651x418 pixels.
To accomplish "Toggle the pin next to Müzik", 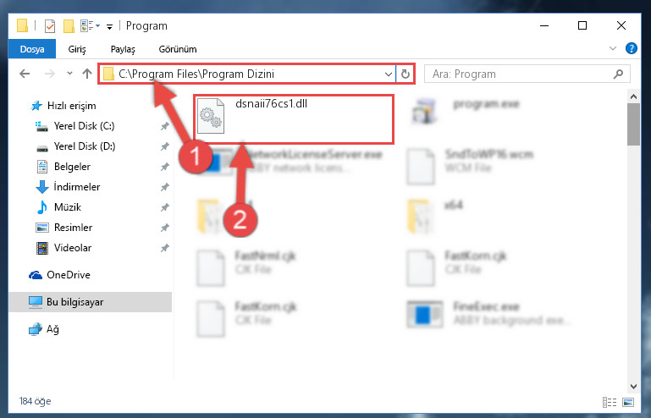I will click(165, 207).
